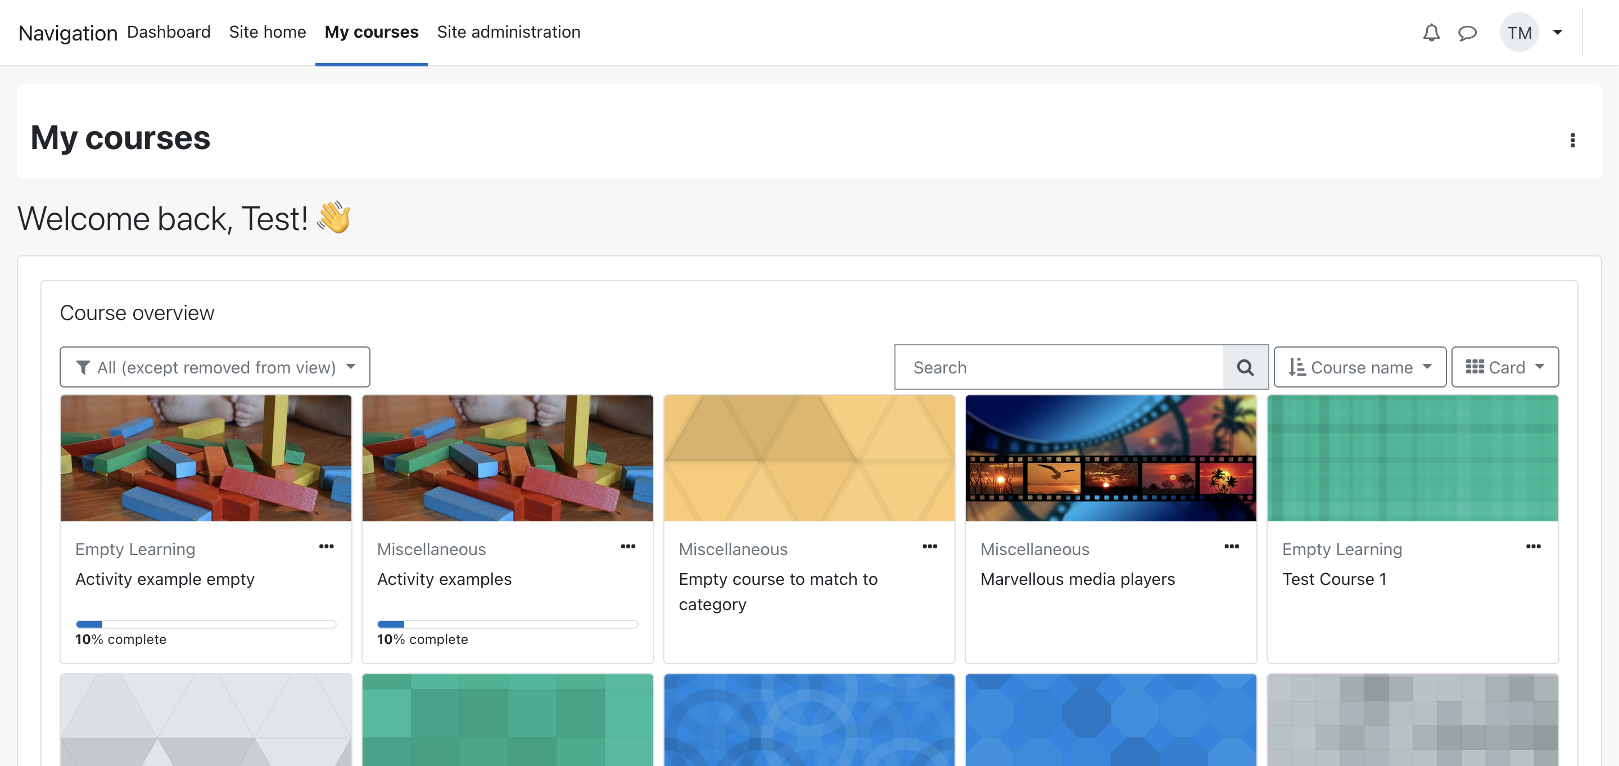The image size is (1619, 766).
Task: Click Miscellaneous category on Marvellous media players card
Action: 1034,549
